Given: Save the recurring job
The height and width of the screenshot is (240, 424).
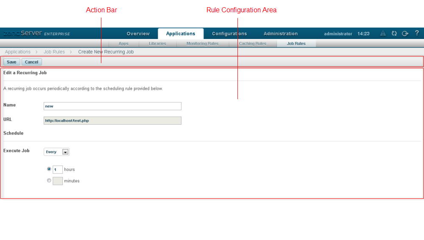Looking at the screenshot, I should tap(11, 62).
